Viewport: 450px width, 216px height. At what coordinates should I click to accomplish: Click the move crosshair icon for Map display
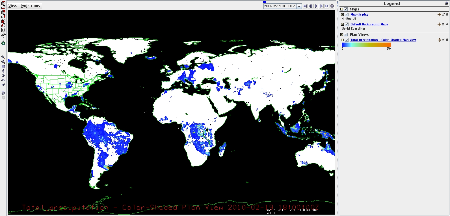pyautogui.click(x=439, y=14)
